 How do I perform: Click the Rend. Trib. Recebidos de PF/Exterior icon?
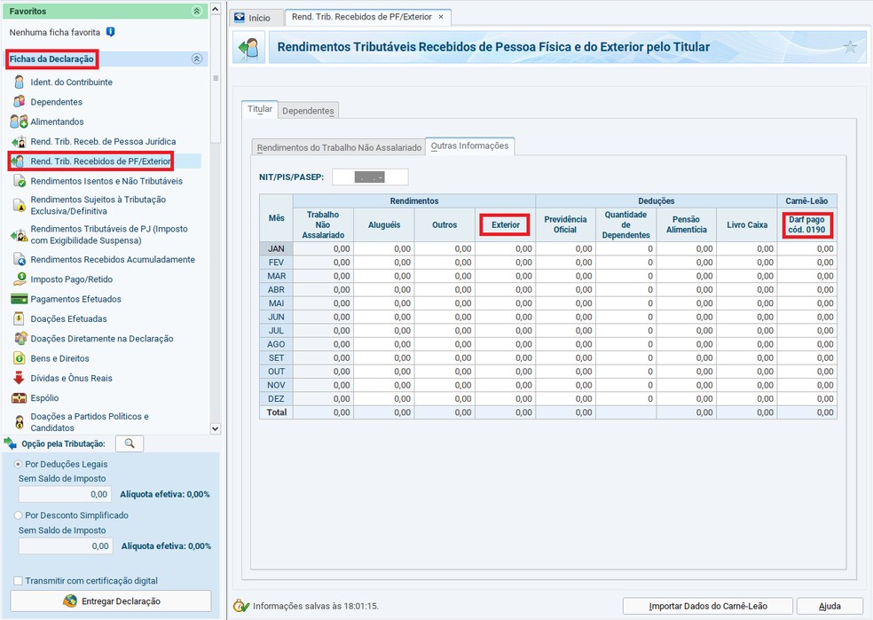click(17, 161)
